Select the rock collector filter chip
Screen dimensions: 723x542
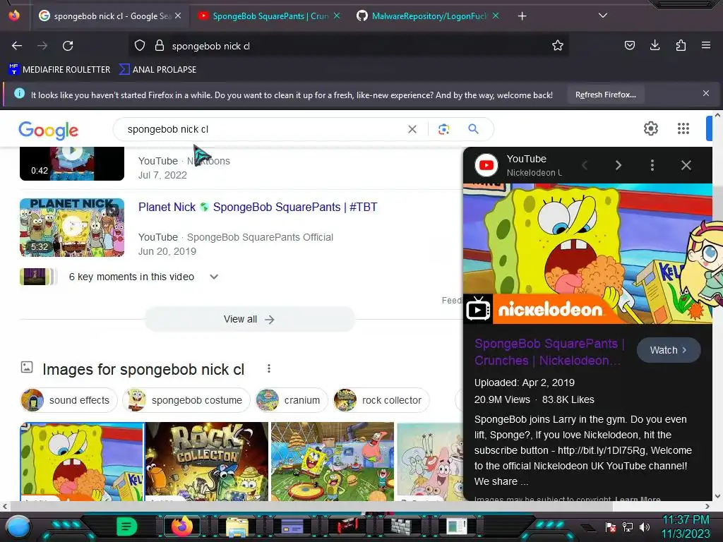pos(381,400)
